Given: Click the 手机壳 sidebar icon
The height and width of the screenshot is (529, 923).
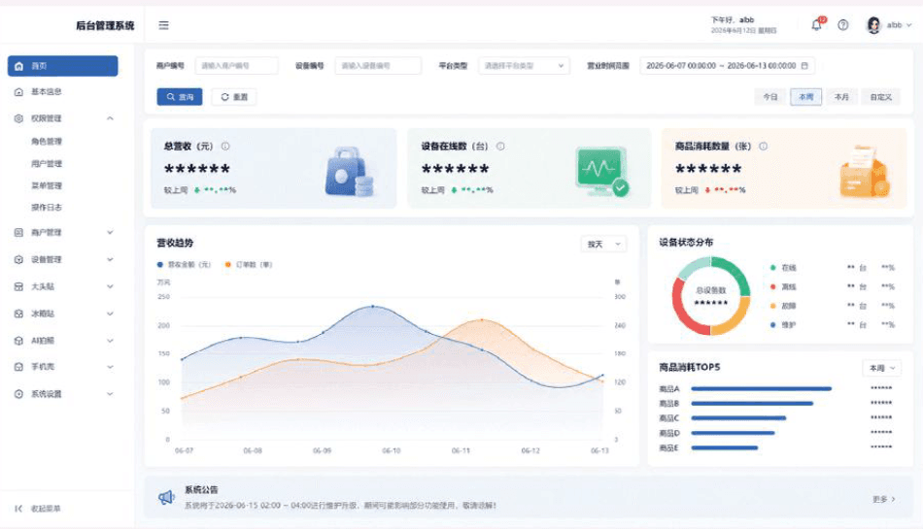Looking at the screenshot, I should [18, 367].
